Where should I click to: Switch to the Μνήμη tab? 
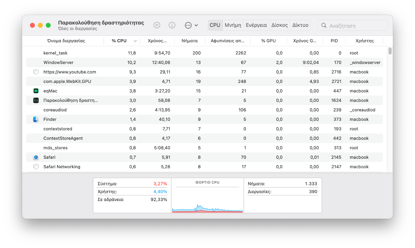coord(233,25)
